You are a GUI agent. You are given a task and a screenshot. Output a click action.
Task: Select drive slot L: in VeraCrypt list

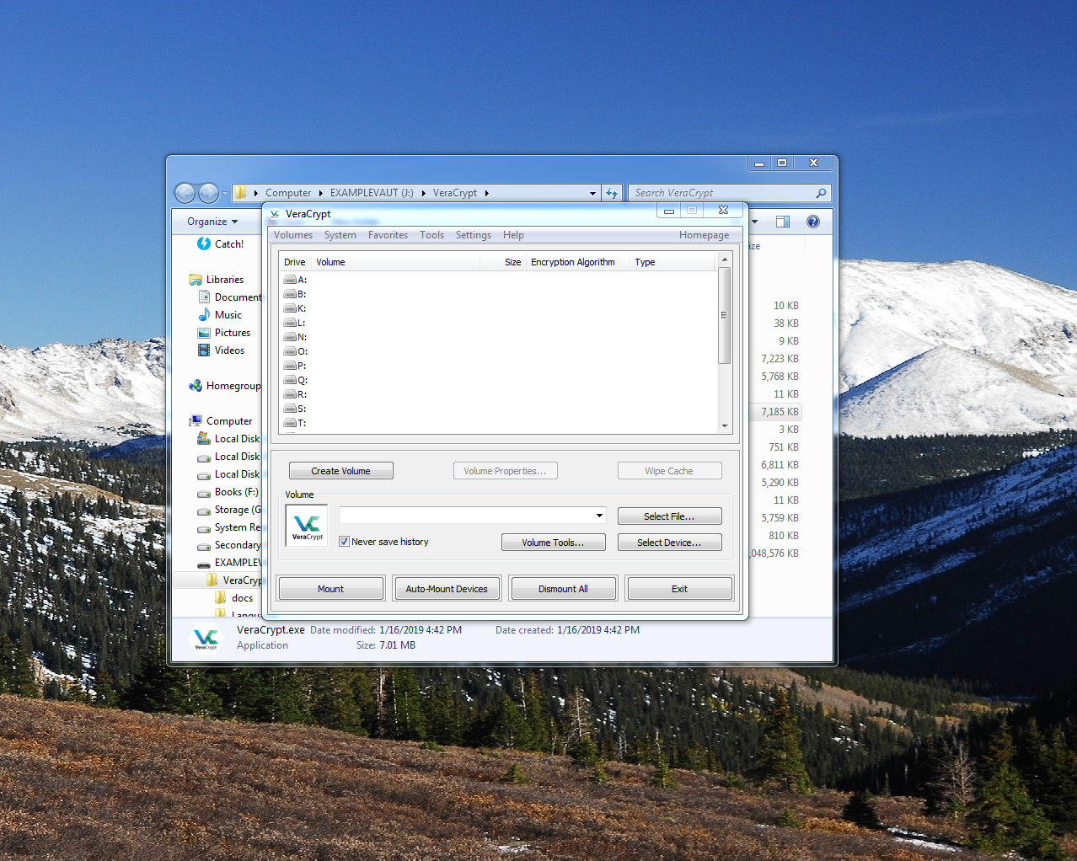(x=296, y=323)
